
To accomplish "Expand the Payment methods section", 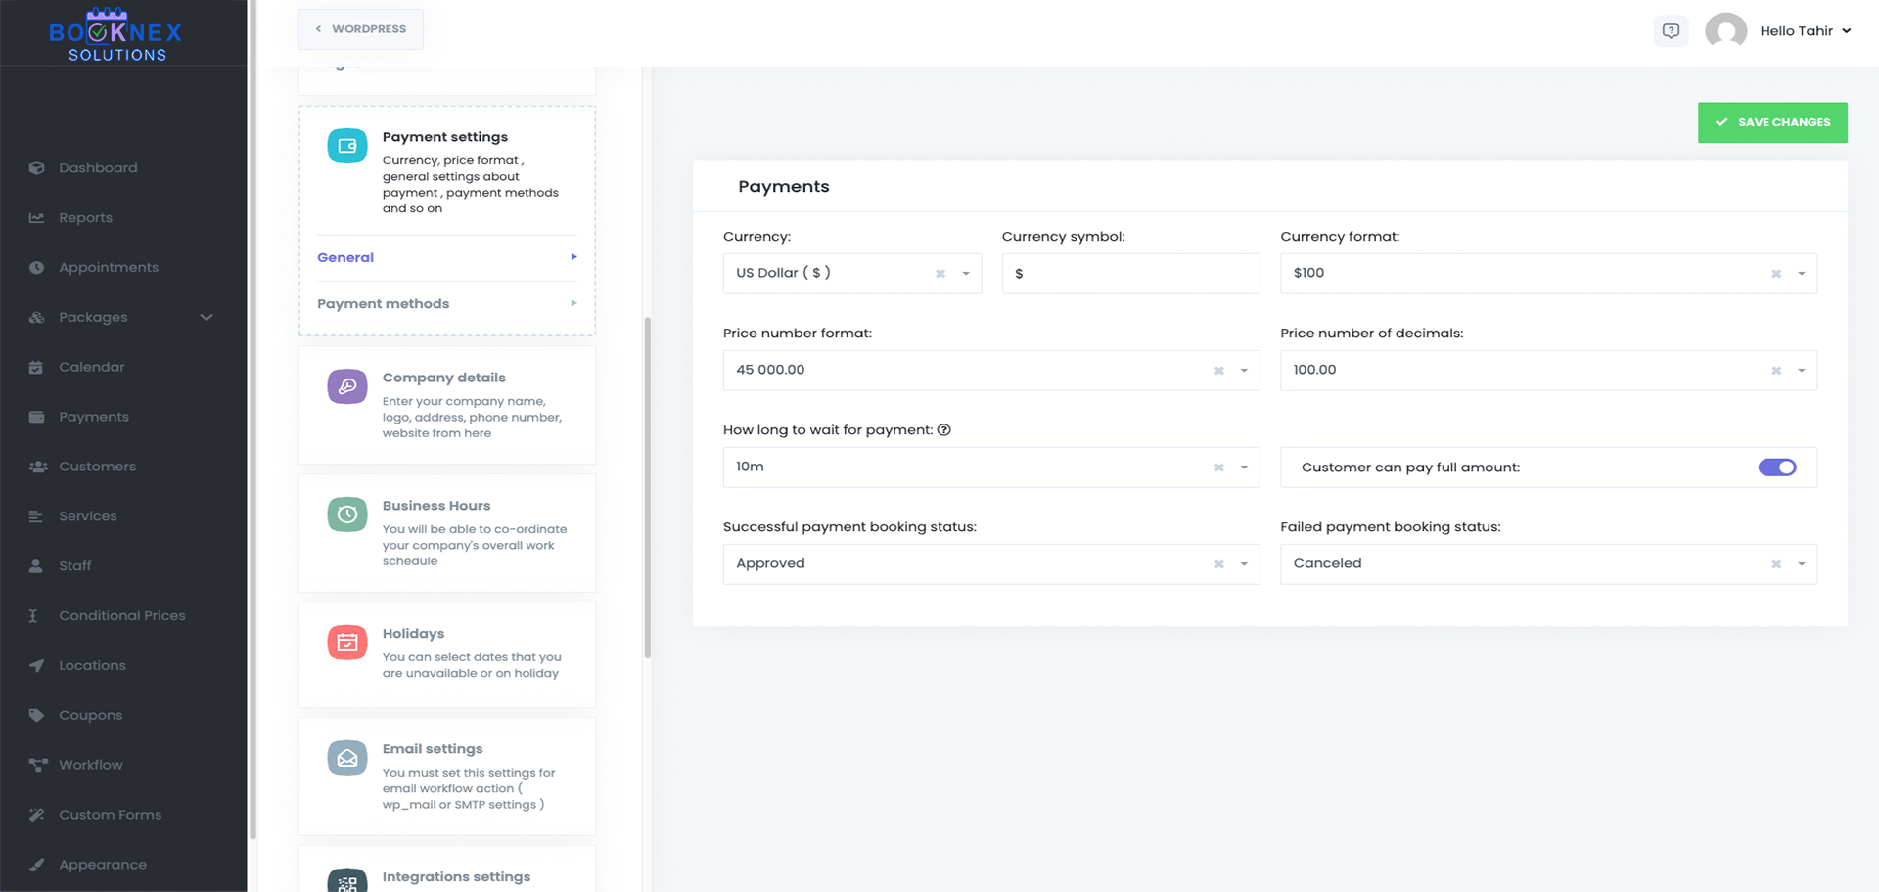I will pyautogui.click(x=445, y=303).
